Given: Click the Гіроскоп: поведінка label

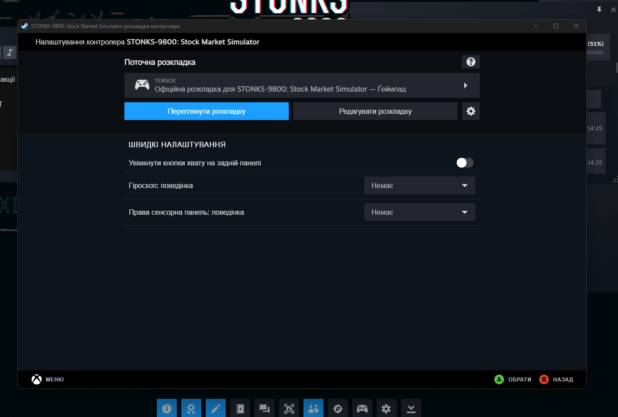Looking at the screenshot, I should click(x=161, y=185).
